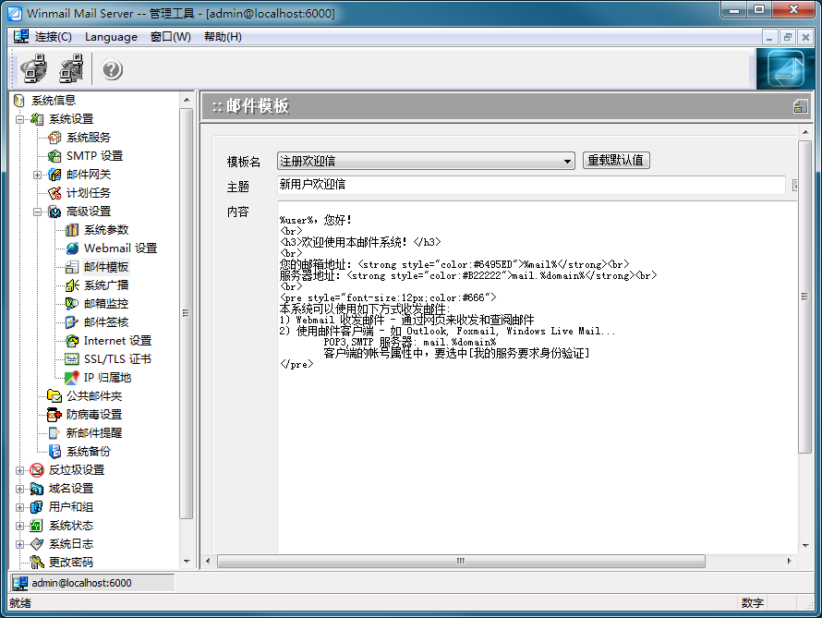
Task: Expand the 用户和组 tree node
Action: [20, 507]
